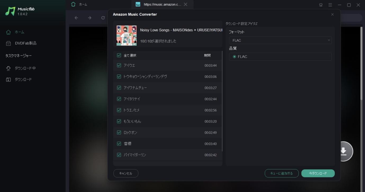Click duration 00:02:42
The image size is (365, 192).
[210, 155]
